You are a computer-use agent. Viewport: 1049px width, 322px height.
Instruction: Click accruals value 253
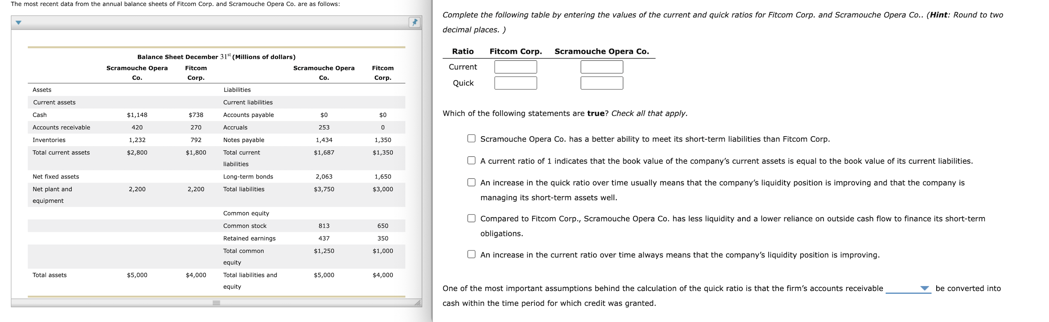coord(324,127)
